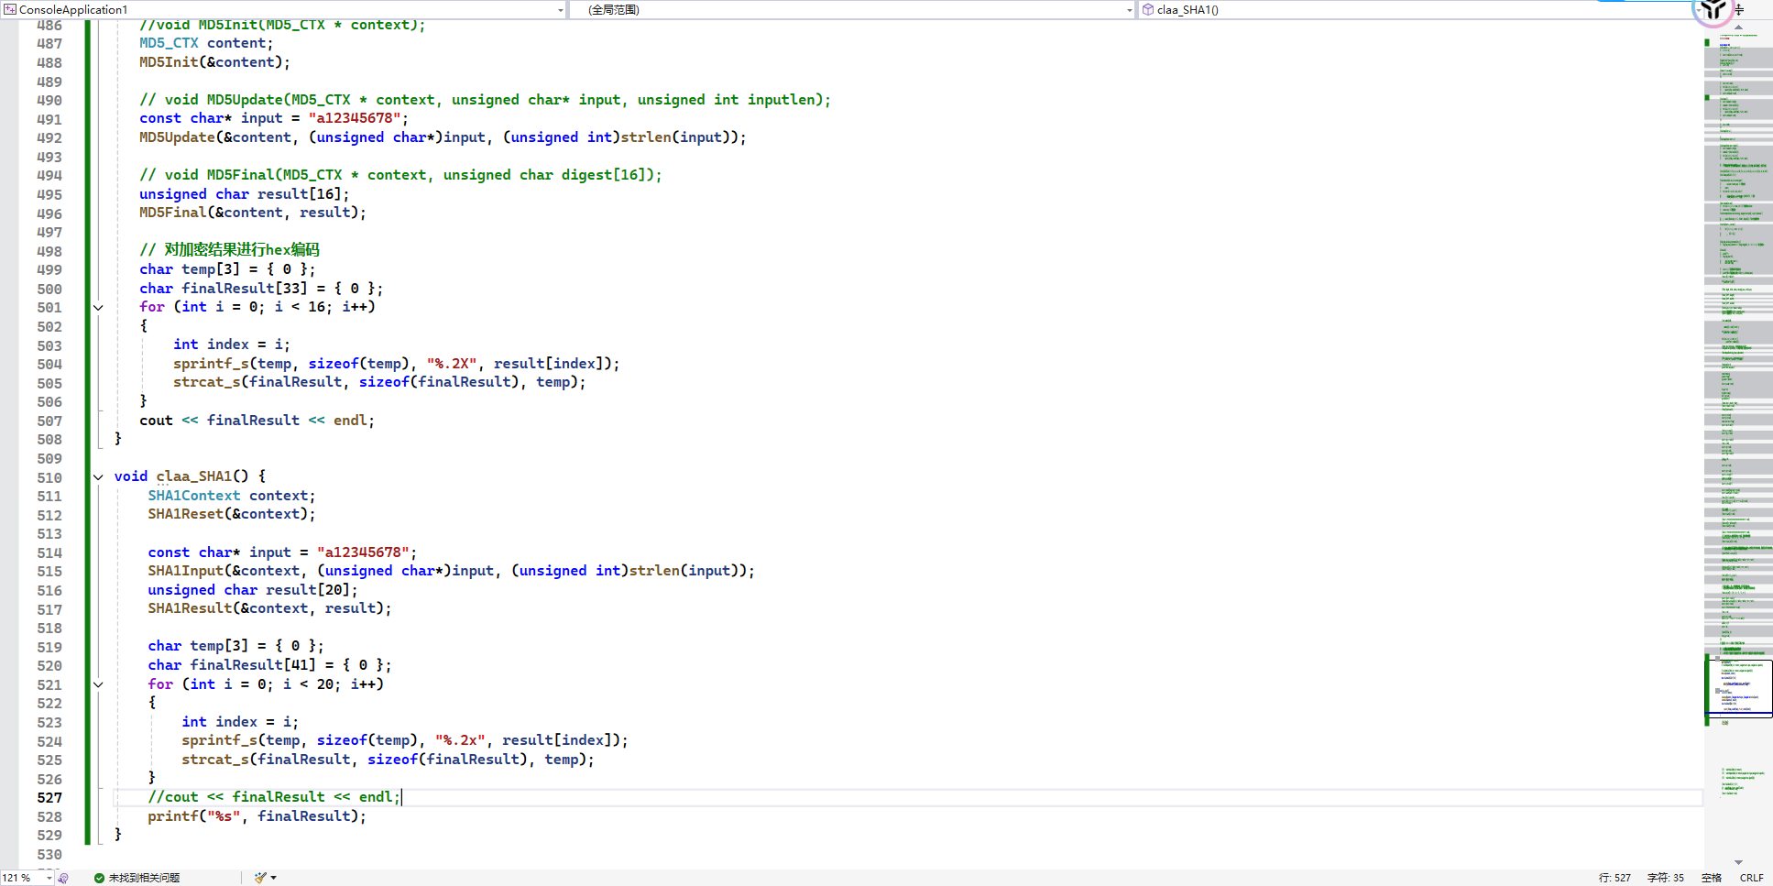Click the scrollbar down arrow
1773x886 pixels.
(x=1738, y=862)
